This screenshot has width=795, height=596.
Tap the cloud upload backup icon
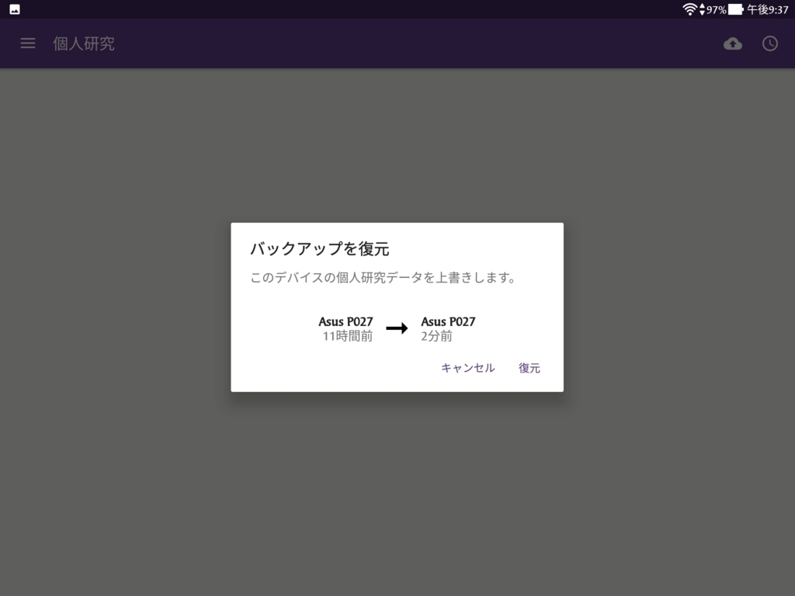tap(733, 43)
